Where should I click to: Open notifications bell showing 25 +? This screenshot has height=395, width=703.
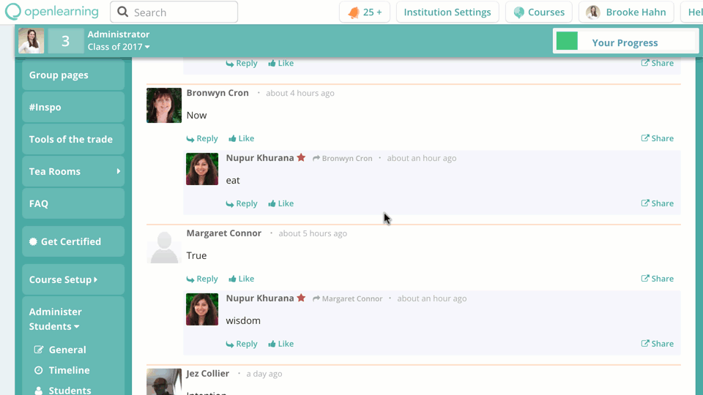(x=365, y=12)
